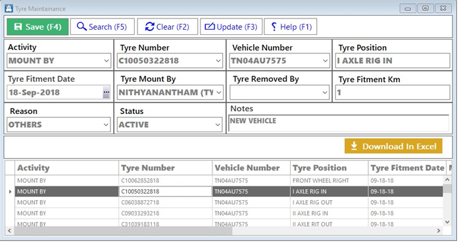This screenshot has height=245, width=459.
Task: Click the Tyre Position input field
Action: pyautogui.click(x=393, y=61)
